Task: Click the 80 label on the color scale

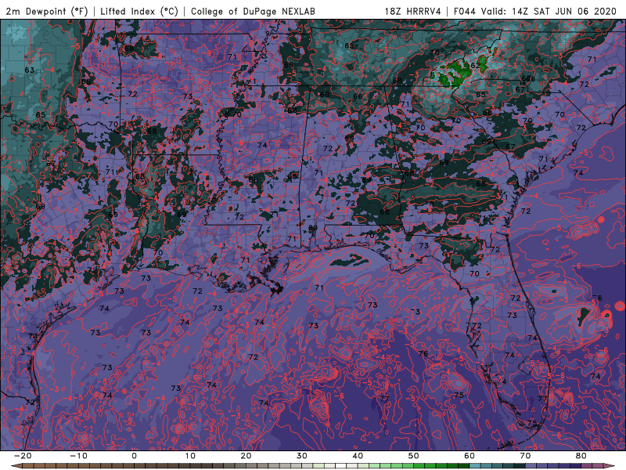Action: (x=581, y=456)
